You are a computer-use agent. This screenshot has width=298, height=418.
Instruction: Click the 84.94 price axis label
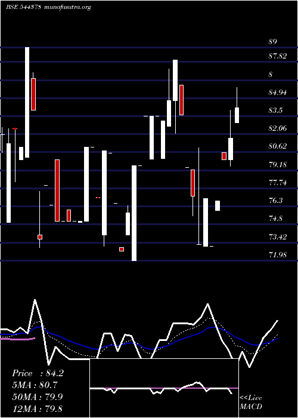coord(278,93)
